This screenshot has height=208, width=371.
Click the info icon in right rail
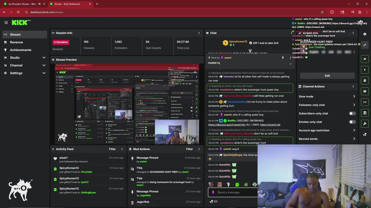(365, 34)
